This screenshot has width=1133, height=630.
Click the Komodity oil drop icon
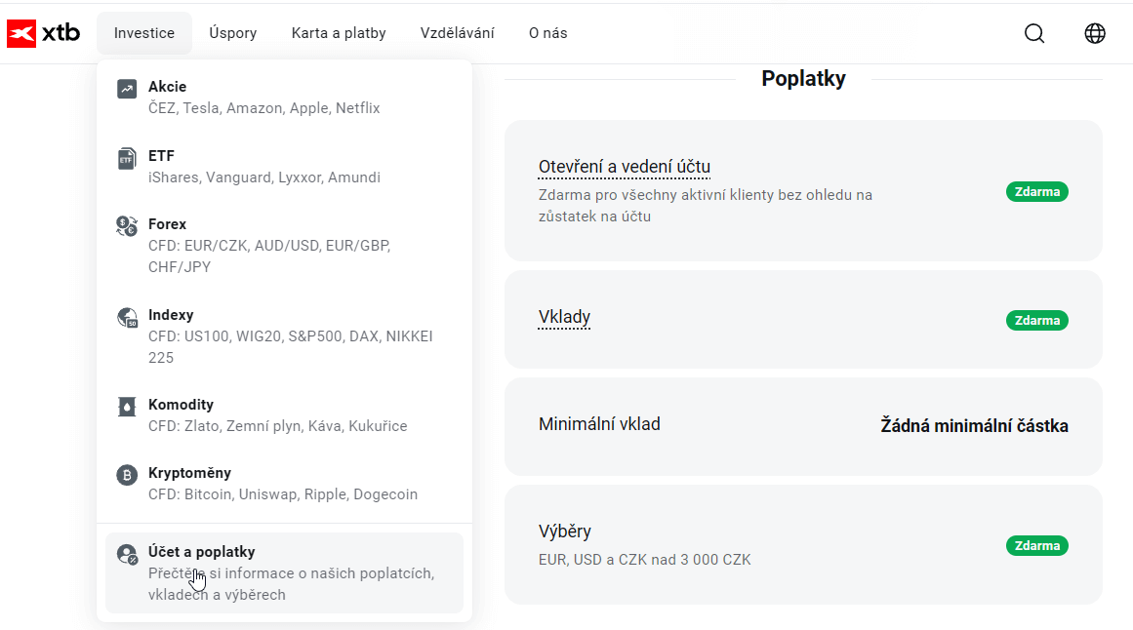(127, 407)
